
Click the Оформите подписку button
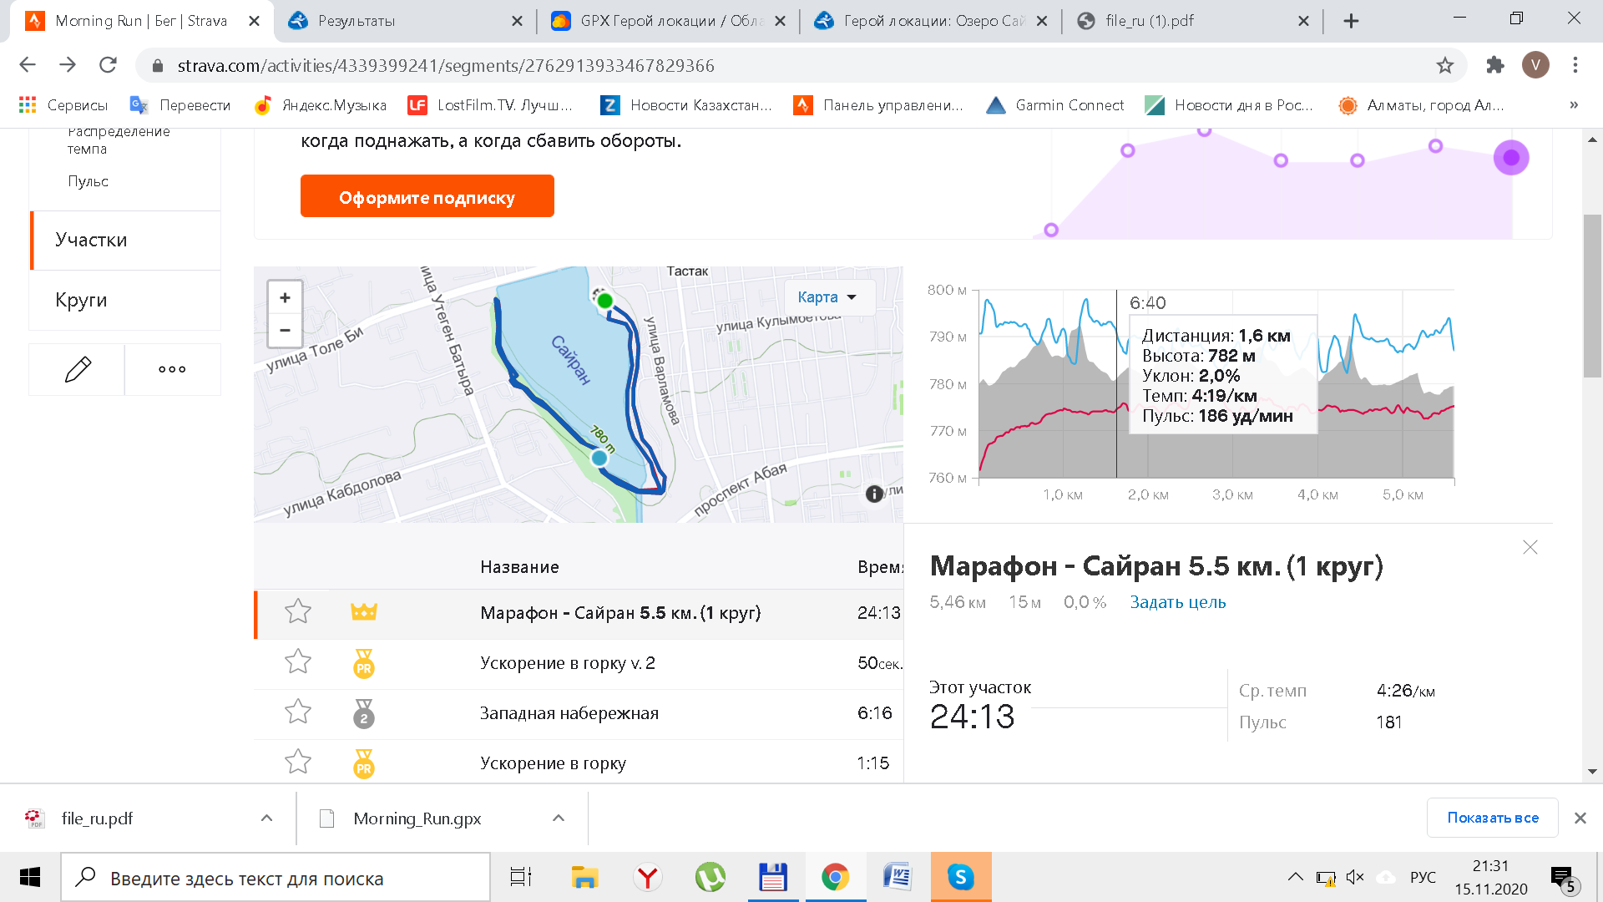427,196
